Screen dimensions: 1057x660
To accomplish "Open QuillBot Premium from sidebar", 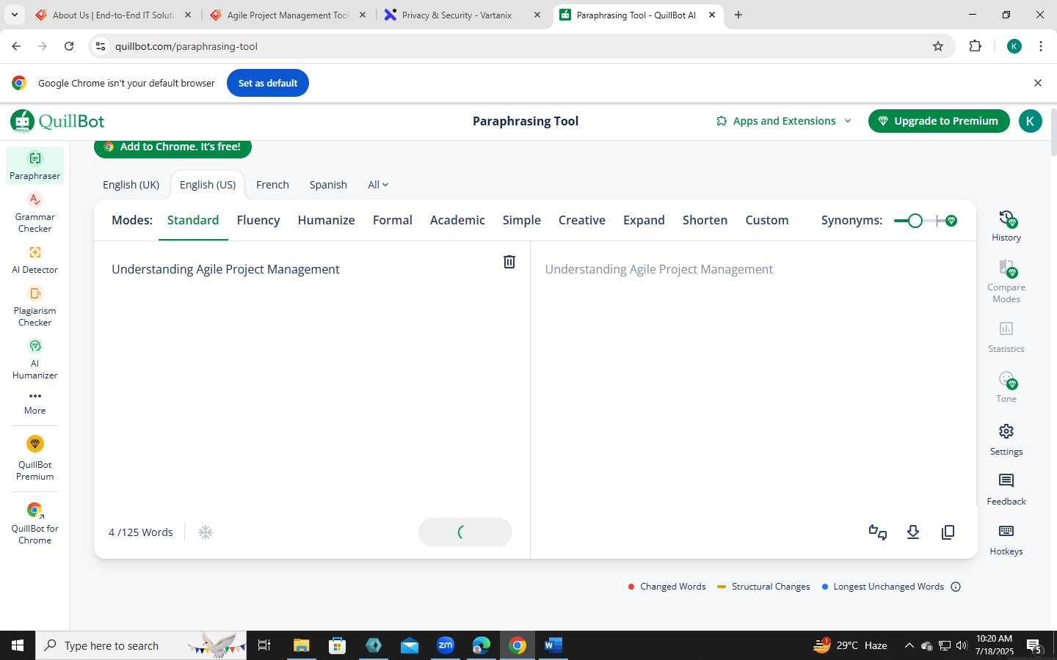I will point(34,458).
